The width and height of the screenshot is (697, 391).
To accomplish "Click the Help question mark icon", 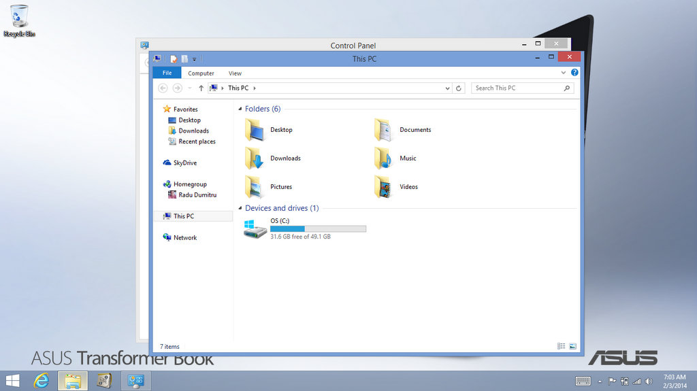I will [574, 73].
